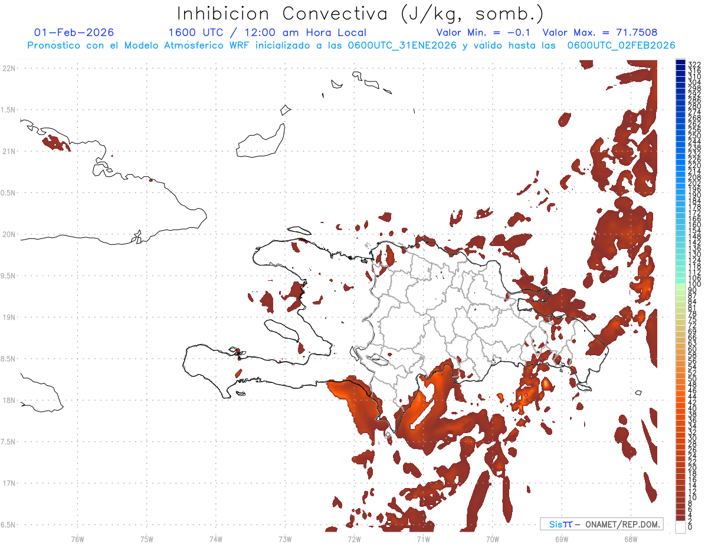This screenshot has height=547, width=708.
Task: Click the '100' value on the color scale
Action: tap(694, 284)
